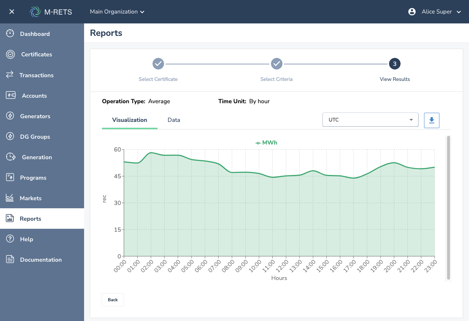The width and height of the screenshot is (469, 321).
Task: Click the Dashboard gauge icon
Action: (x=10, y=34)
